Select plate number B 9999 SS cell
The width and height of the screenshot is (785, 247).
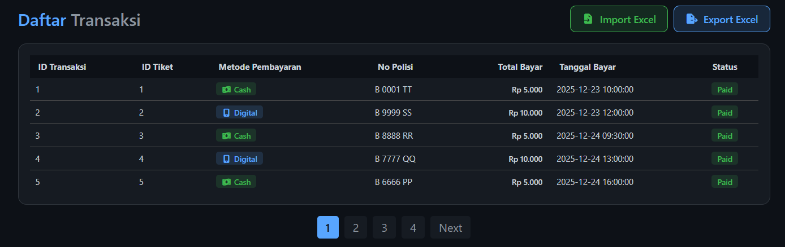pos(393,113)
